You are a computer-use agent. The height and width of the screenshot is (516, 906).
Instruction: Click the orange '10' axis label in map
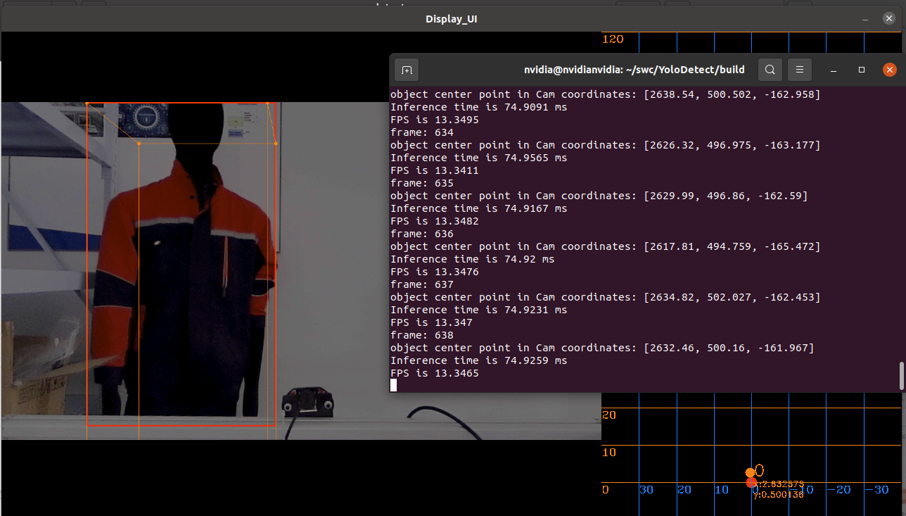pos(609,452)
